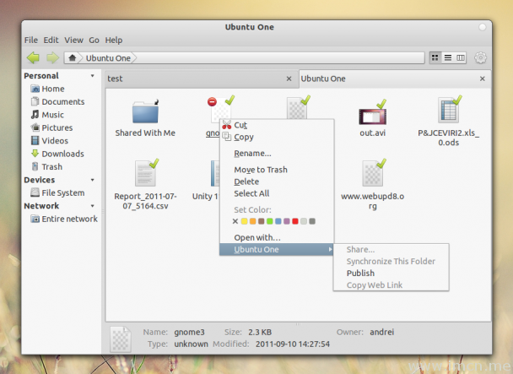Choose Rename... in the context menu
Image resolution: width=513 pixels, height=374 pixels.
[277, 154]
